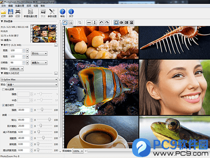Open the percentage units dropdown
Viewport: 210px width, 158px height.
tap(39, 54)
